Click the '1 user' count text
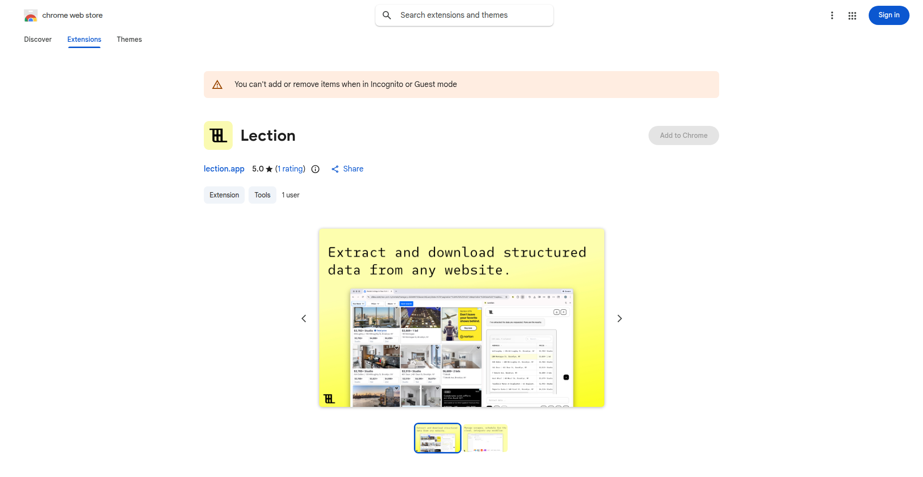Viewport: 923px width, 477px height. pos(290,195)
